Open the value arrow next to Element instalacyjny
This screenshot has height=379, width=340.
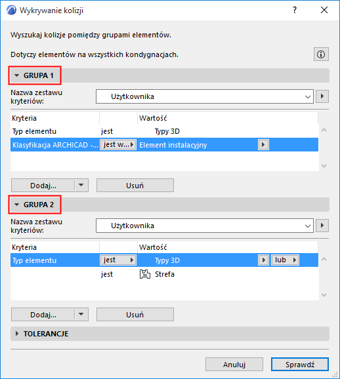[x=263, y=144]
